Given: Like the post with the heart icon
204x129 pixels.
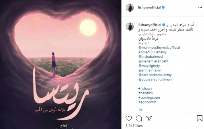Looking at the screenshot, I should (x=129, y=118).
